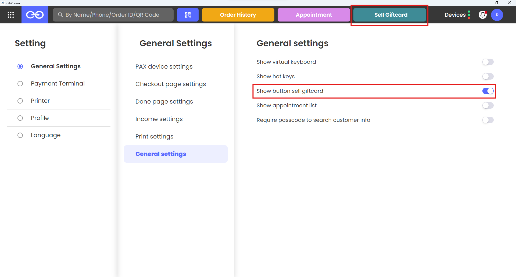Open the app grid menu icon
Viewport: 516px width, 277px height.
tap(11, 15)
